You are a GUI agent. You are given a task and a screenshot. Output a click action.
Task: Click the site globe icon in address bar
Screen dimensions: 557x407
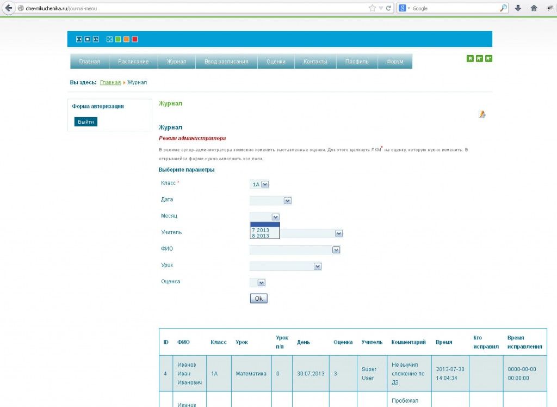pyautogui.click(x=21, y=8)
